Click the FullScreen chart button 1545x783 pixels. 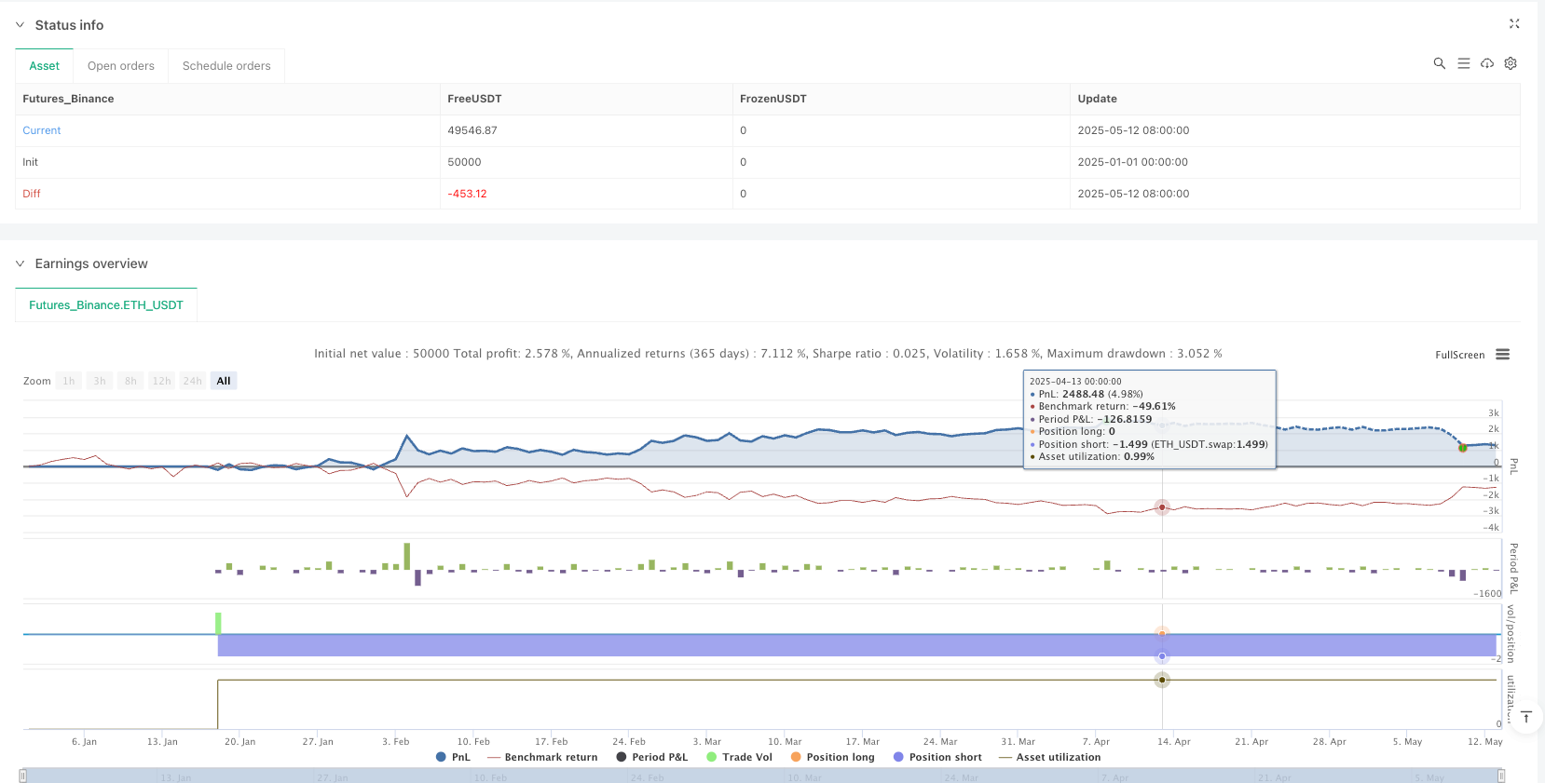[1459, 355]
